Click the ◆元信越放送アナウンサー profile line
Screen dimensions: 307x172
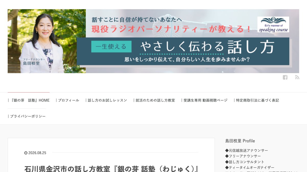tap(247, 150)
